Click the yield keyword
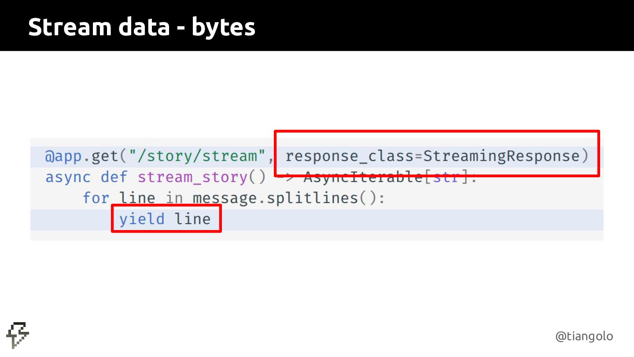The image size is (634, 357). click(142, 219)
